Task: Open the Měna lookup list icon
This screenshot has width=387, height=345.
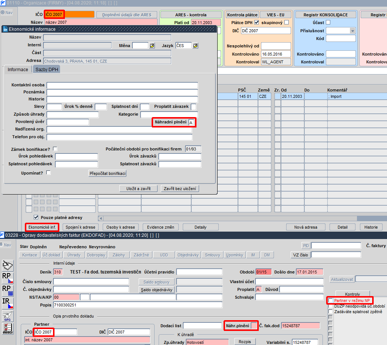Action: tap(152, 46)
